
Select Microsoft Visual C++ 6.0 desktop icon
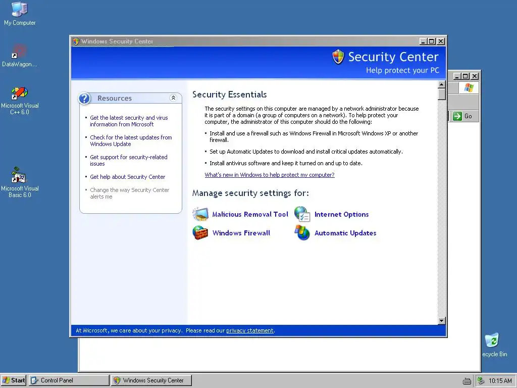20,93
